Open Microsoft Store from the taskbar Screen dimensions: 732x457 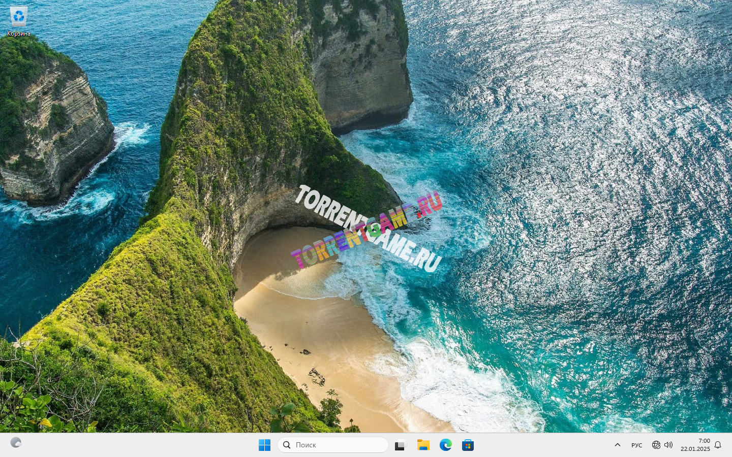point(468,445)
